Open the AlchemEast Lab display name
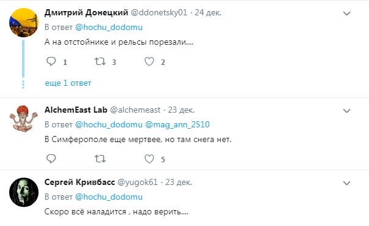This screenshot has height=226, width=369. 76,110
